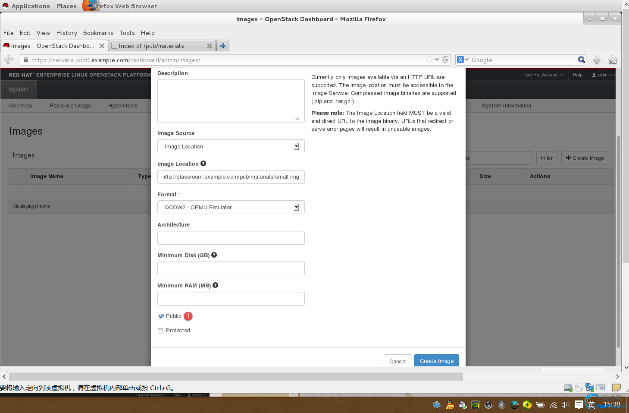Click the Firefox back arrow button
The width and height of the screenshot is (629, 413).
(x=8, y=60)
